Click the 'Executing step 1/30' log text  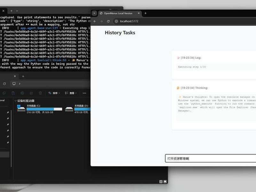pyautogui.click(x=192, y=67)
